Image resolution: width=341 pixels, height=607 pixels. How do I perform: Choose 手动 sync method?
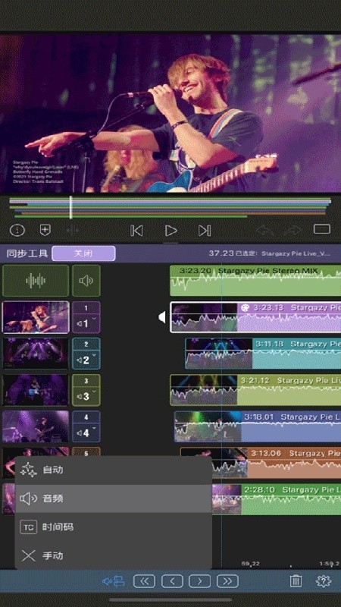click(113, 556)
